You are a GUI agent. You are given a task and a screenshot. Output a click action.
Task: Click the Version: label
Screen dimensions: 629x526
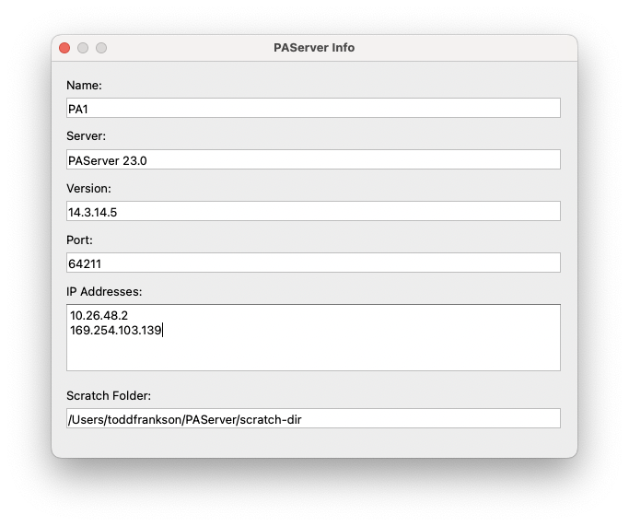pyautogui.click(x=88, y=188)
